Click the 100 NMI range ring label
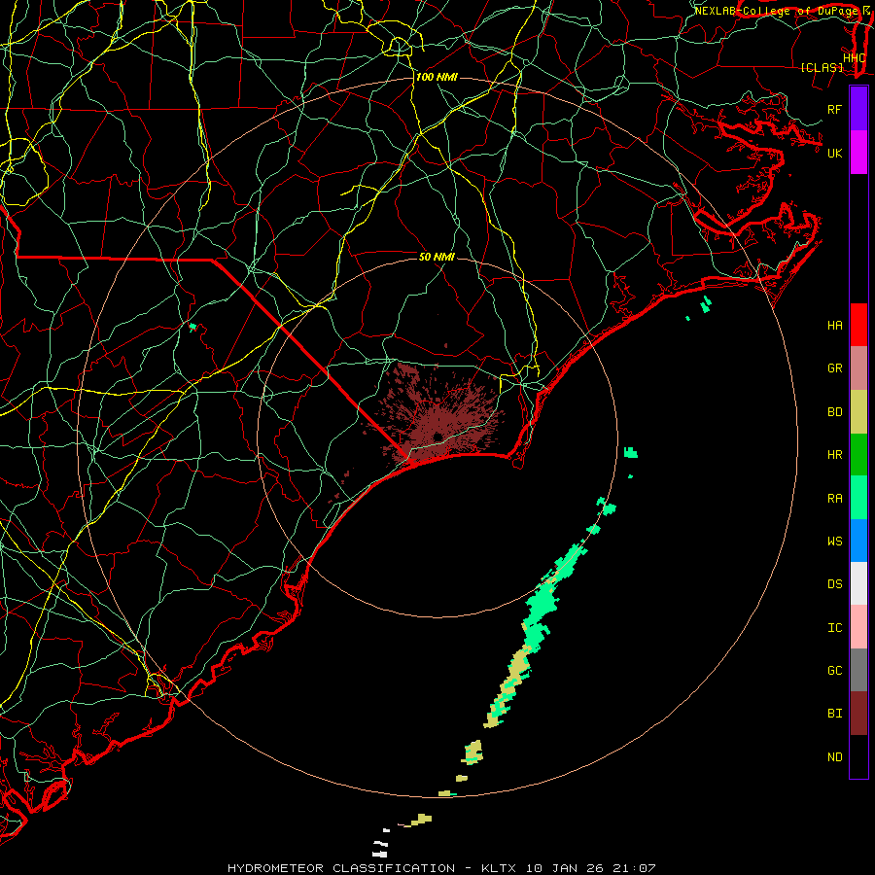Image resolution: width=875 pixels, height=875 pixels. 437,77
